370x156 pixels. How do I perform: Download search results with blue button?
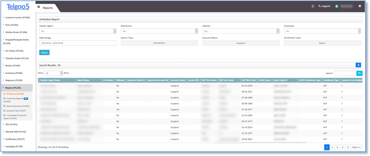[x=358, y=65]
